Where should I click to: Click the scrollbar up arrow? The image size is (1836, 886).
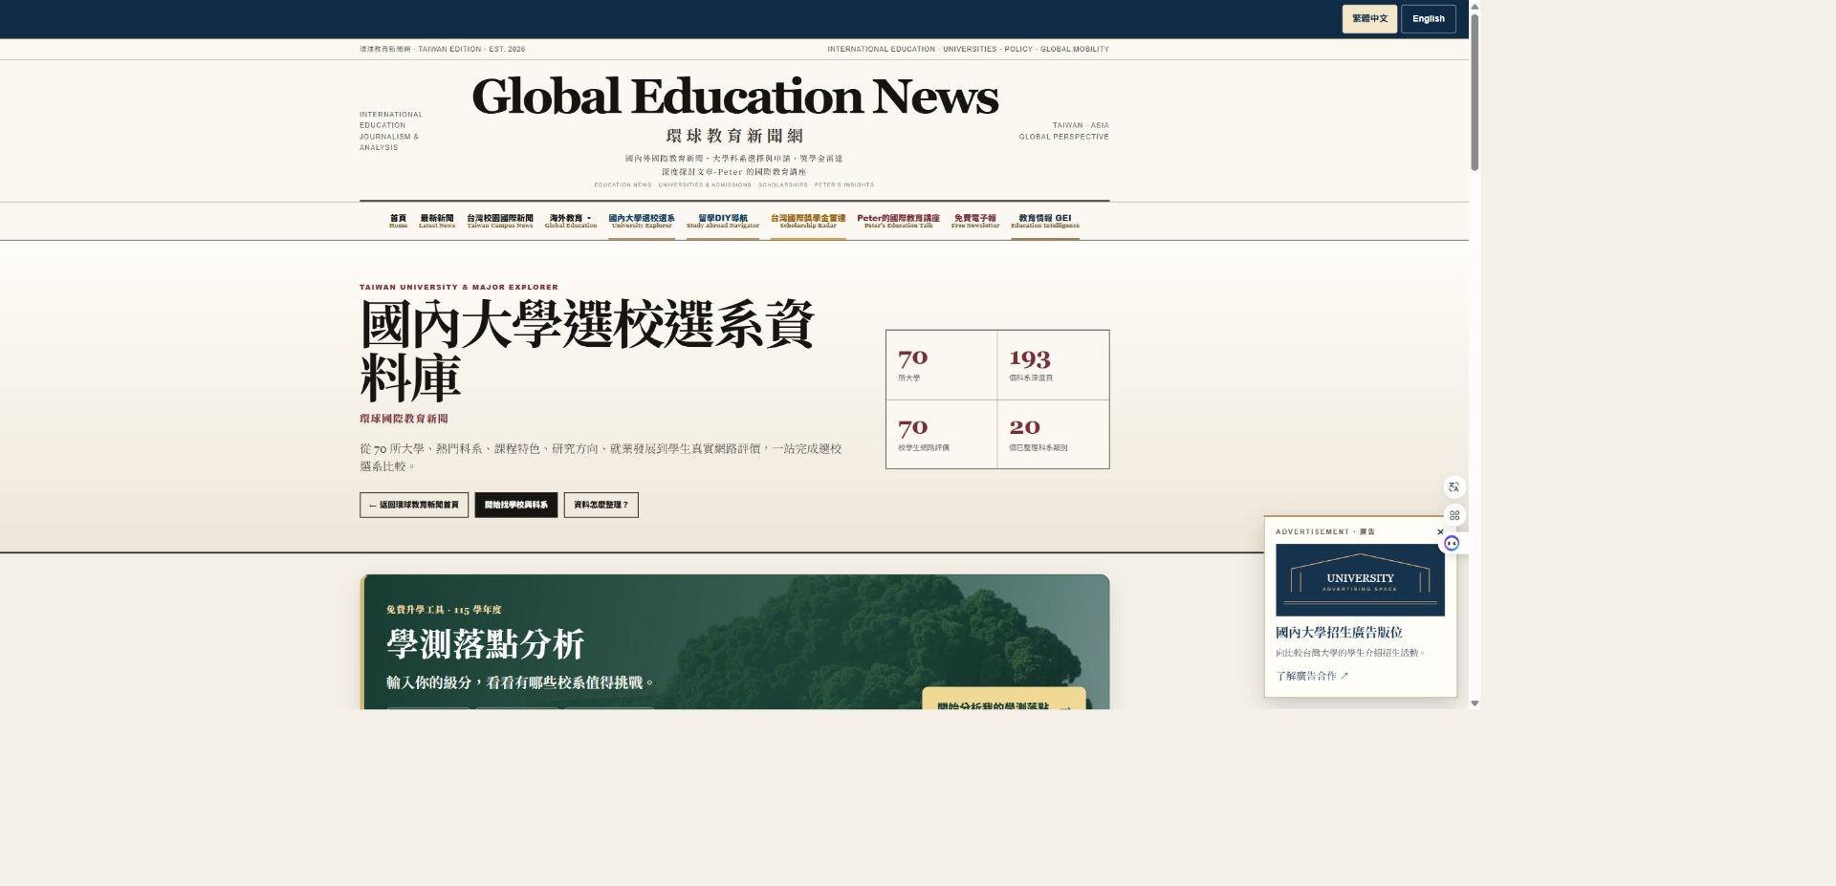tap(1475, 6)
